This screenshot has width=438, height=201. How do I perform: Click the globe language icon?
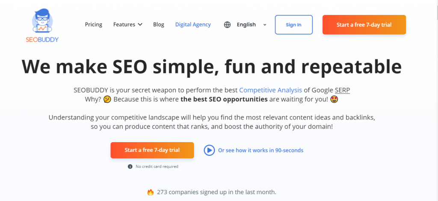pyautogui.click(x=228, y=25)
